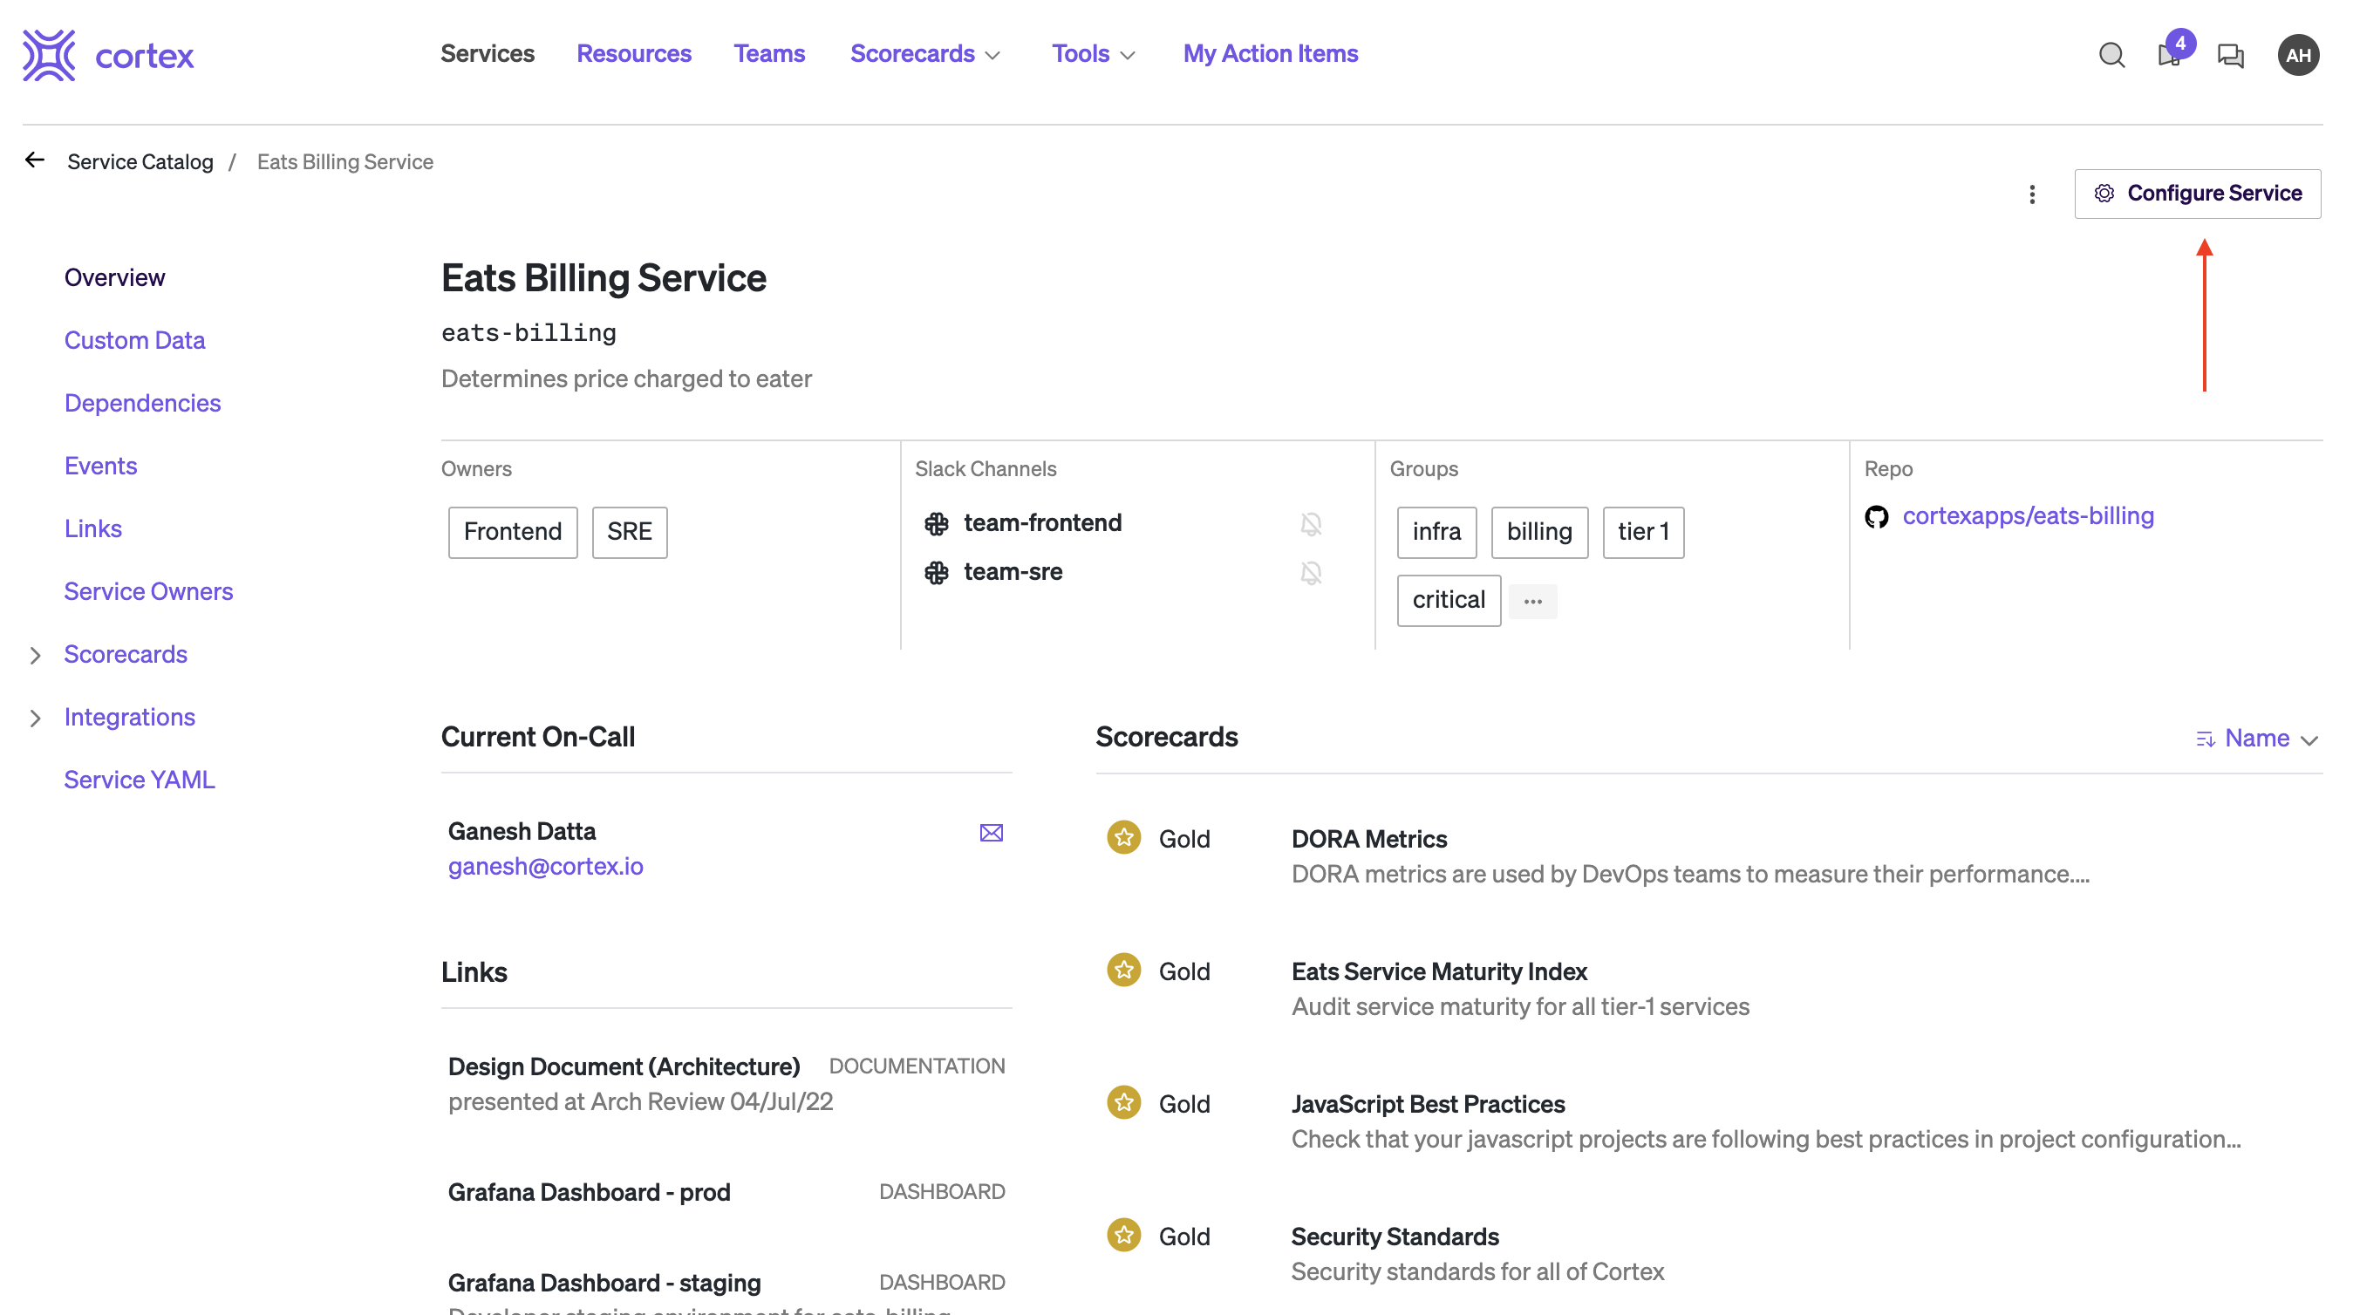Click the ganesh@cortex.io email link
The width and height of the screenshot is (2353, 1315).
click(545, 867)
